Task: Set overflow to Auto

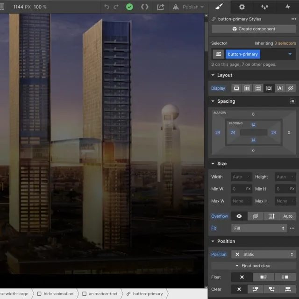Action: [x=288, y=216]
